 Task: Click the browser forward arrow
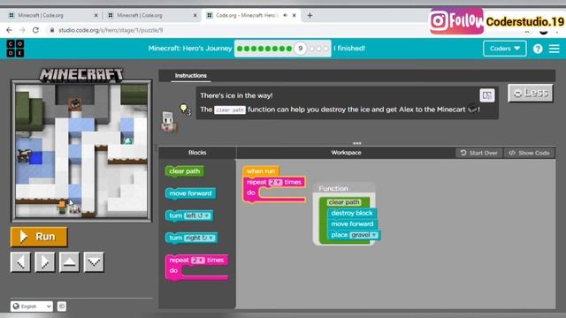[22, 30]
